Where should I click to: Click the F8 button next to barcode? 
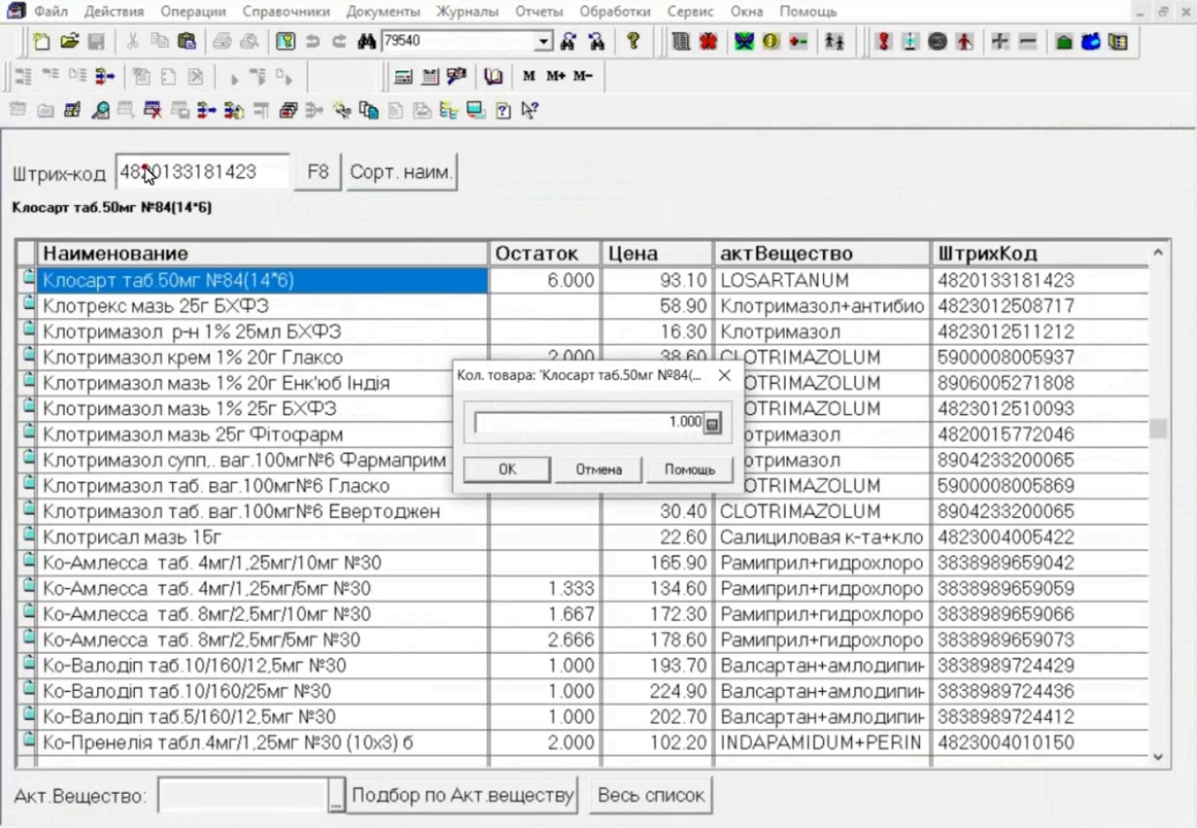(318, 172)
